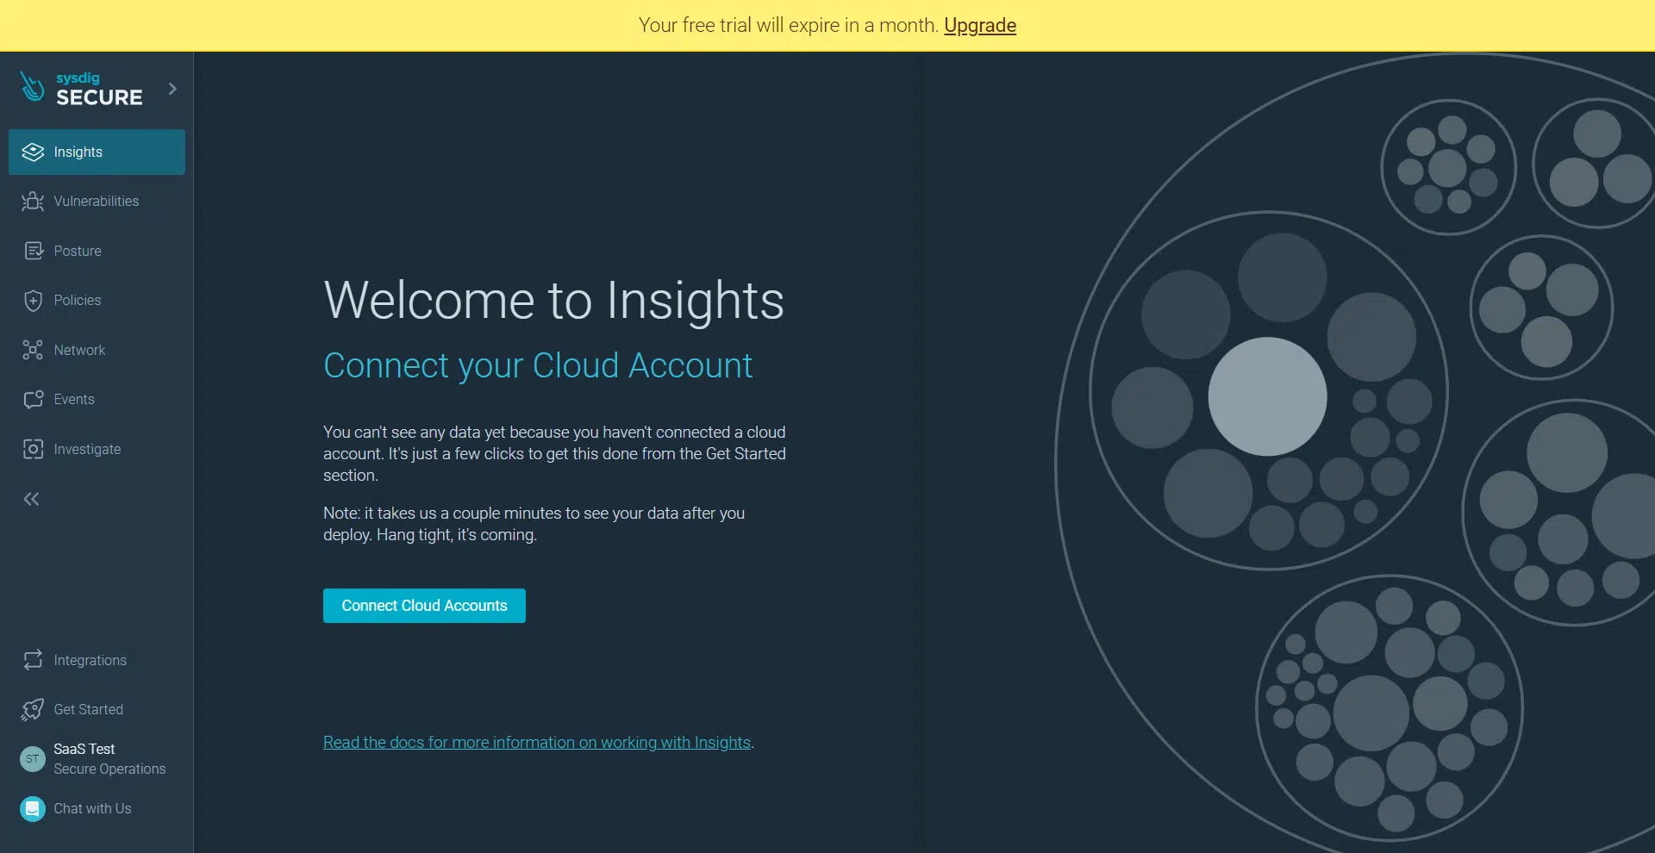Collapse the sidebar with double-chevron

(32, 499)
